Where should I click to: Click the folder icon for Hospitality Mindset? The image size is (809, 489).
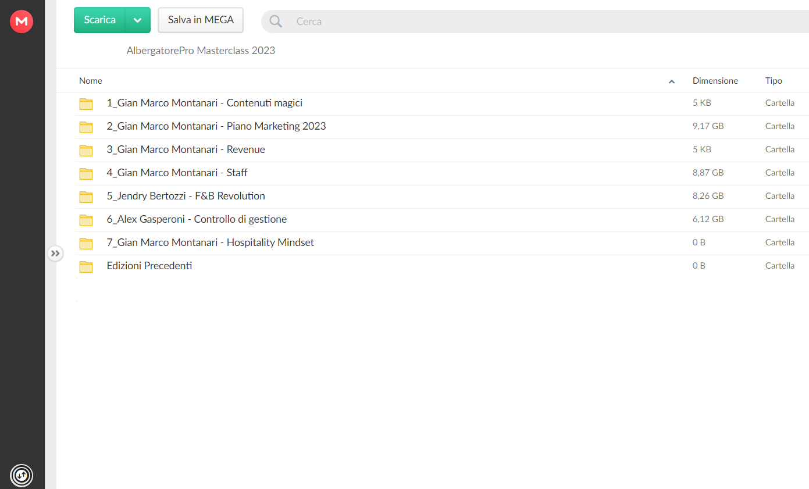(86, 244)
